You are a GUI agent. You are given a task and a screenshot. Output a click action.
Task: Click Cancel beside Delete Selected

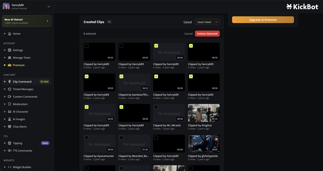[x=188, y=34]
